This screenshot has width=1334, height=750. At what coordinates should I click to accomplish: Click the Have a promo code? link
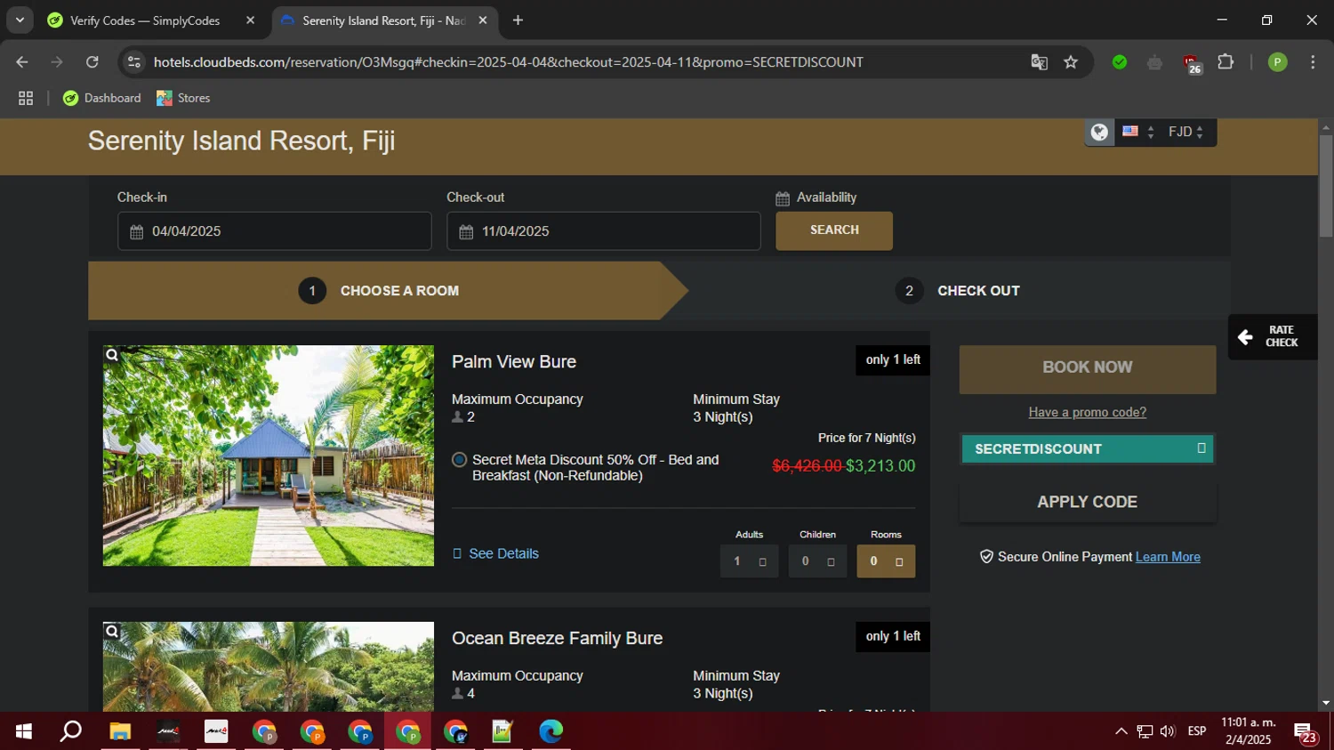pos(1088,412)
